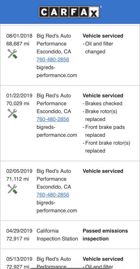Select the 'Front brake pads replaced' line

click(x=104, y=131)
